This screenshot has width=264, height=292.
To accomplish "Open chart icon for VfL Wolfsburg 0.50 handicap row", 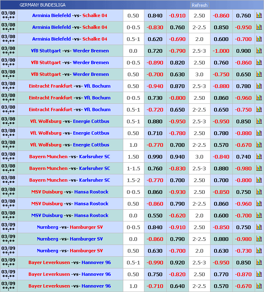I will point(259,133).
